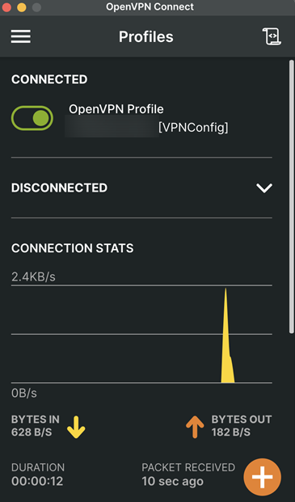The image size is (295, 502).
Task: Click the CONNECTED section heading
Action: pyautogui.click(x=49, y=79)
